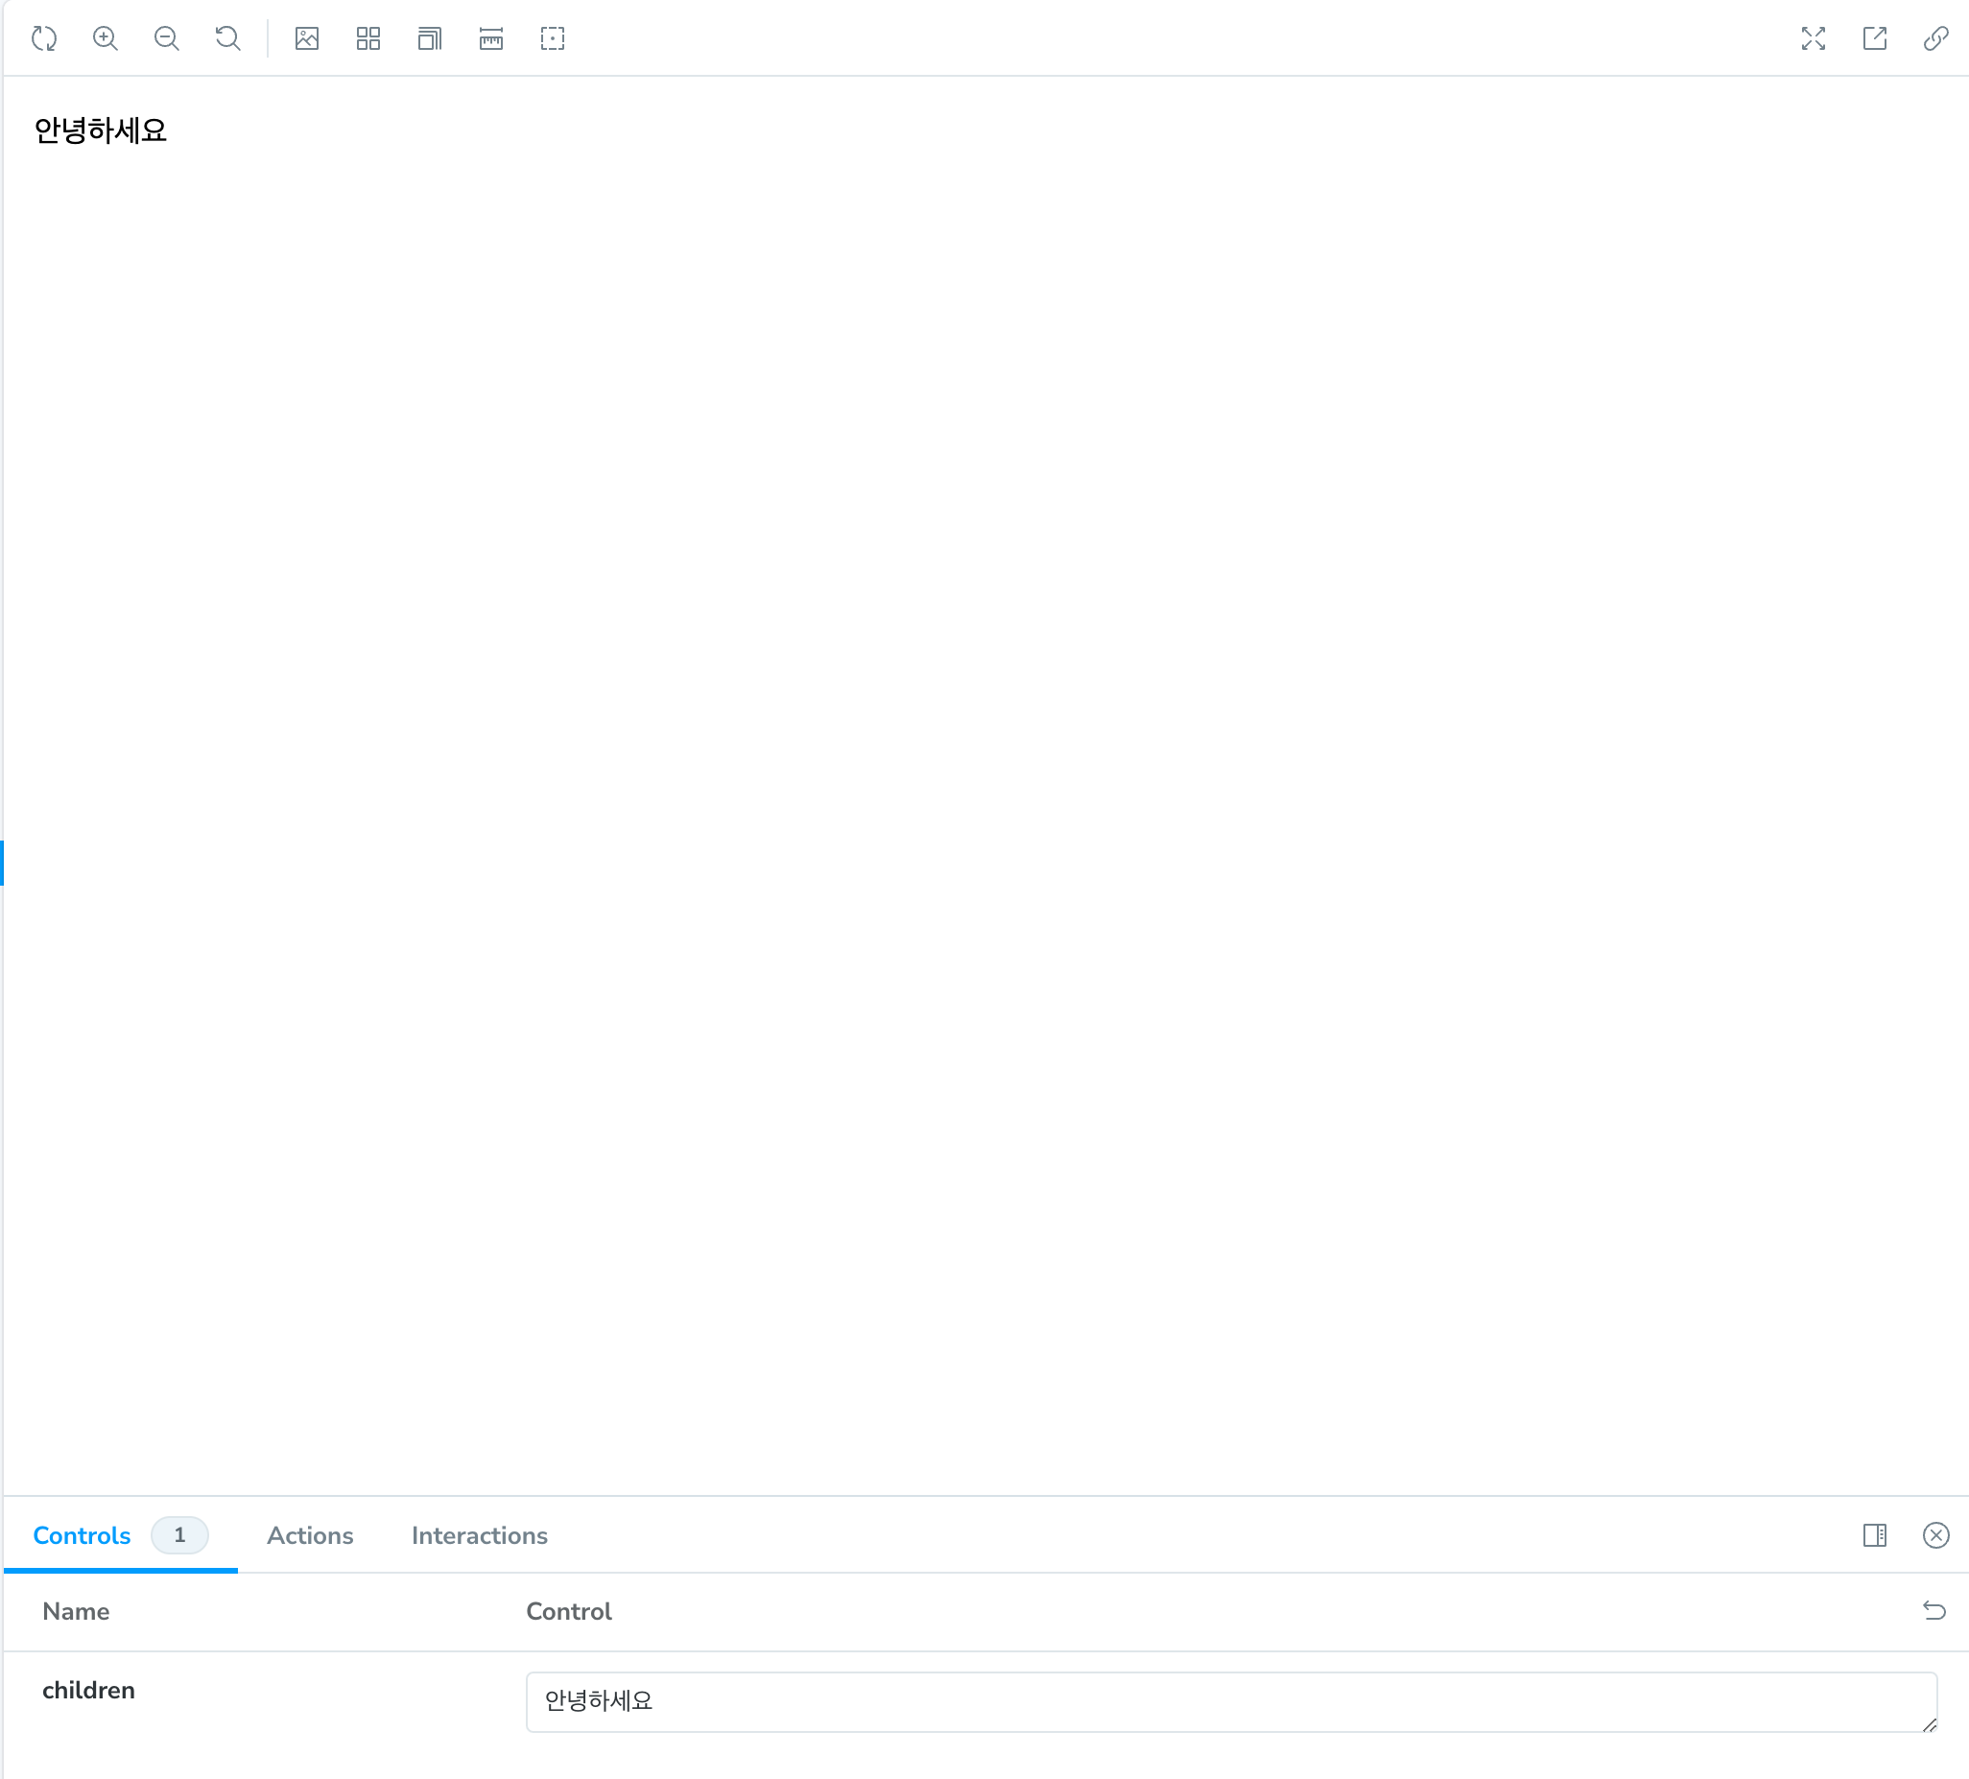Switch to the Controls tab
This screenshot has height=1779, width=1969.
(x=83, y=1535)
